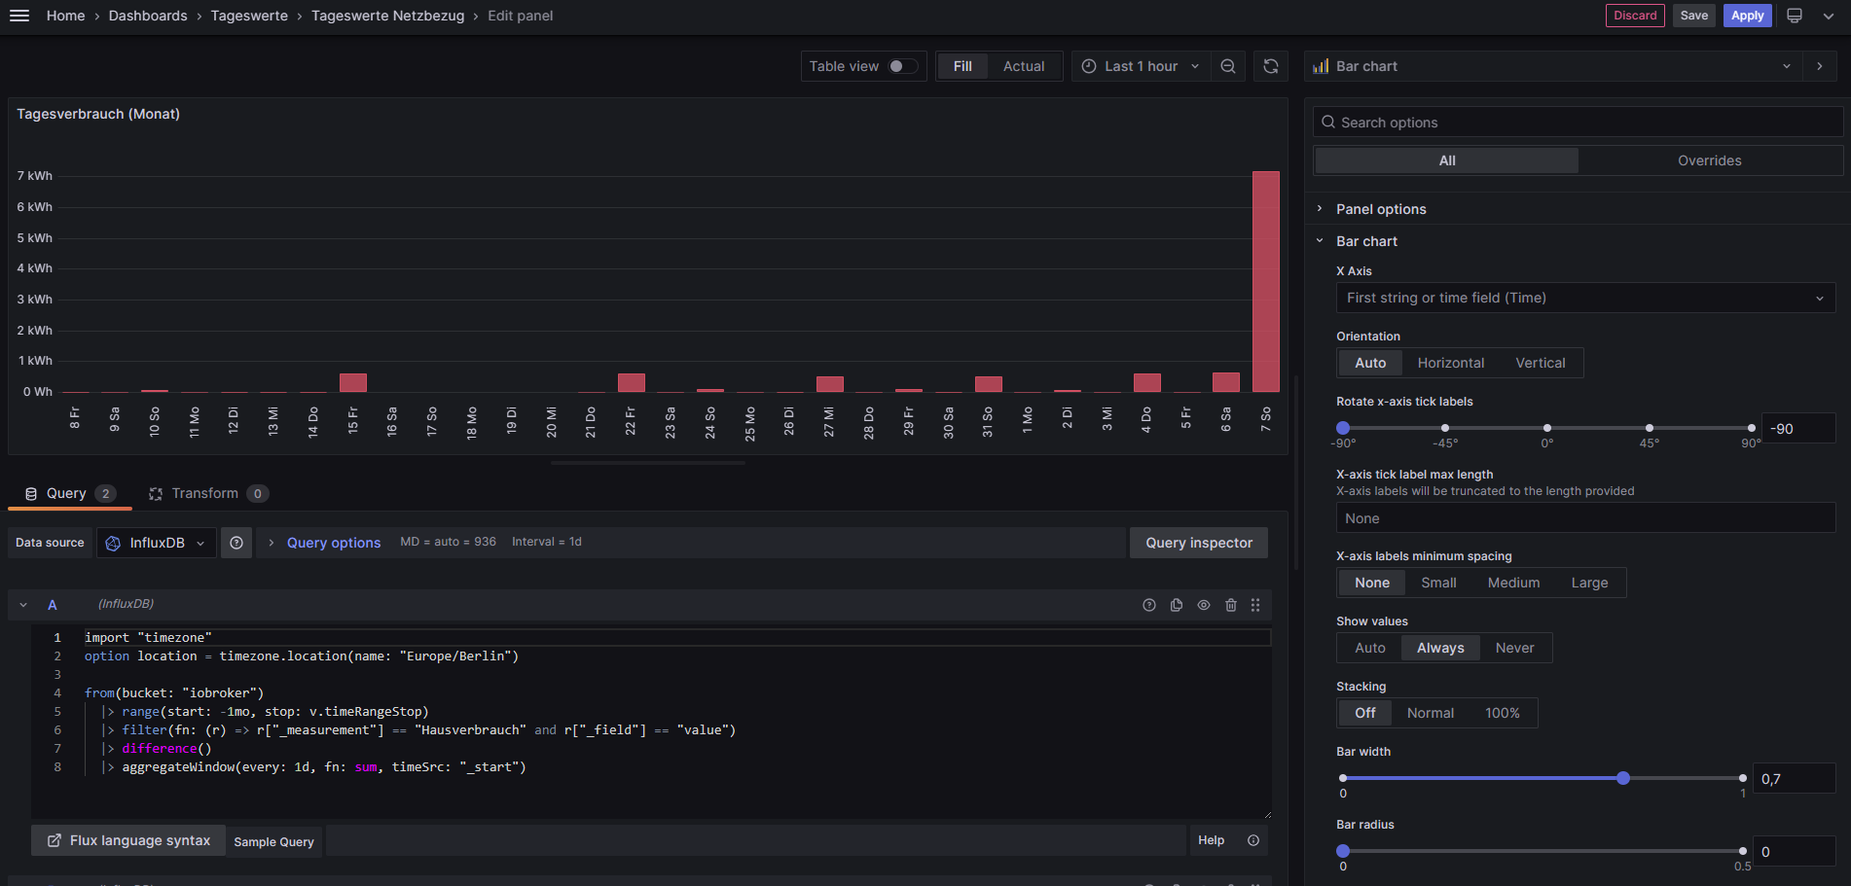The width and height of the screenshot is (1851, 886).
Task: Click the Apply button
Action: (x=1748, y=16)
